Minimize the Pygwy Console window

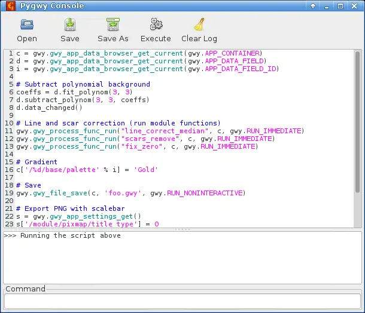[x=327, y=7]
